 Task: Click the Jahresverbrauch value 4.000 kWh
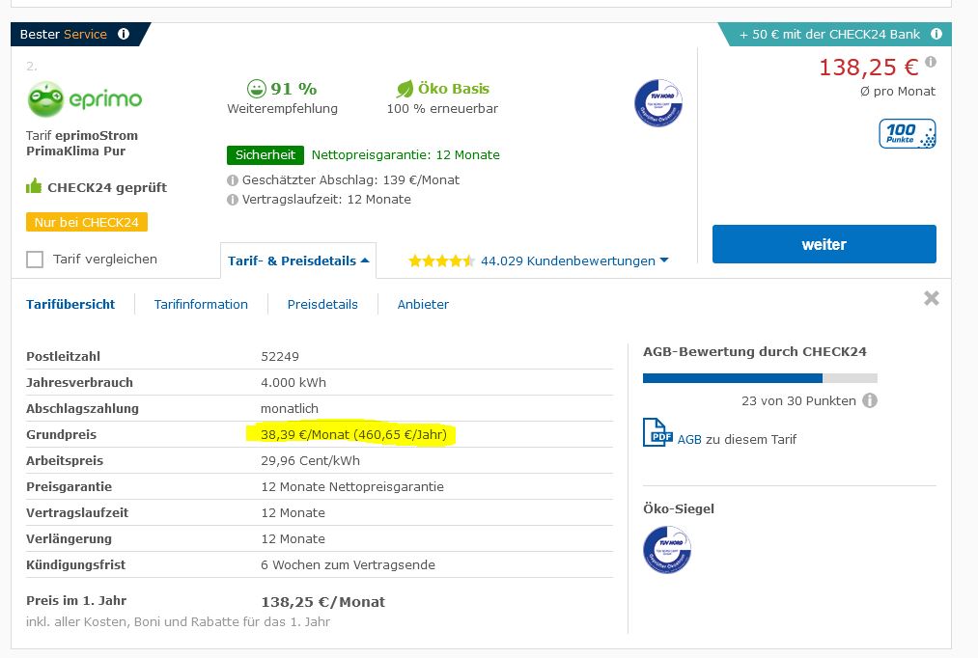pos(293,383)
